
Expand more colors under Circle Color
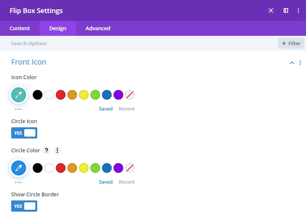tap(18, 183)
